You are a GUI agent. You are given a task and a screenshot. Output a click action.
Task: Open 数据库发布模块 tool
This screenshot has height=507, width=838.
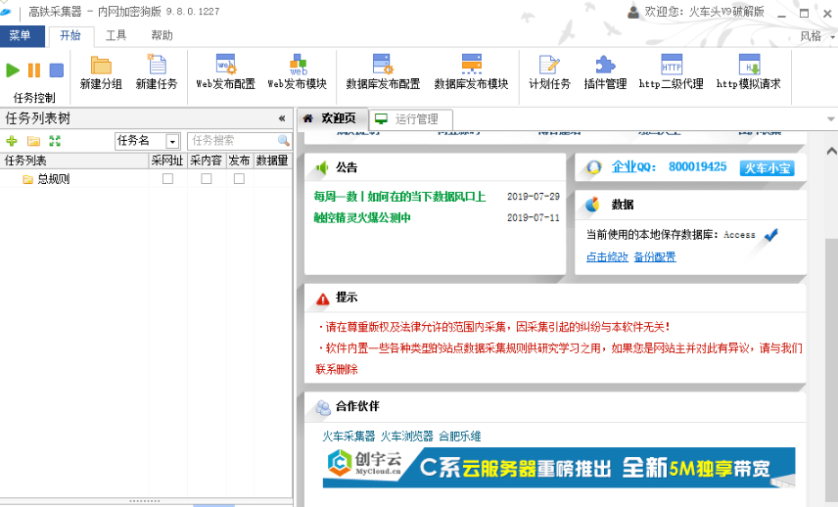pyautogui.click(x=472, y=71)
